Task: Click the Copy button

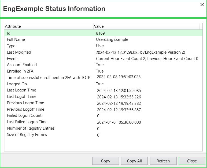Action: [x=105, y=161]
